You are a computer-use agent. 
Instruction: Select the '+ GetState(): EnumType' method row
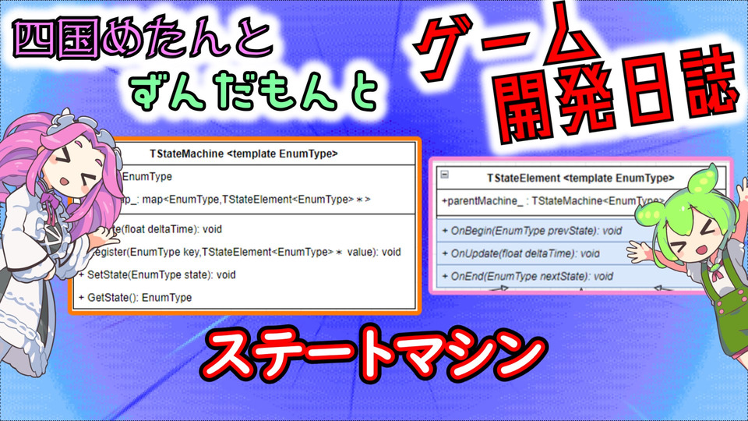tap(135, 298)
